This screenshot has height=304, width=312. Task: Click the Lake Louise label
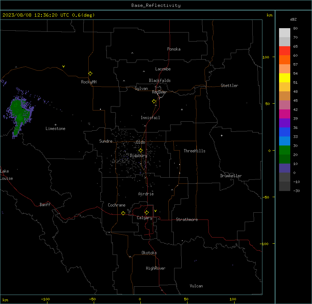pos(7,175)
